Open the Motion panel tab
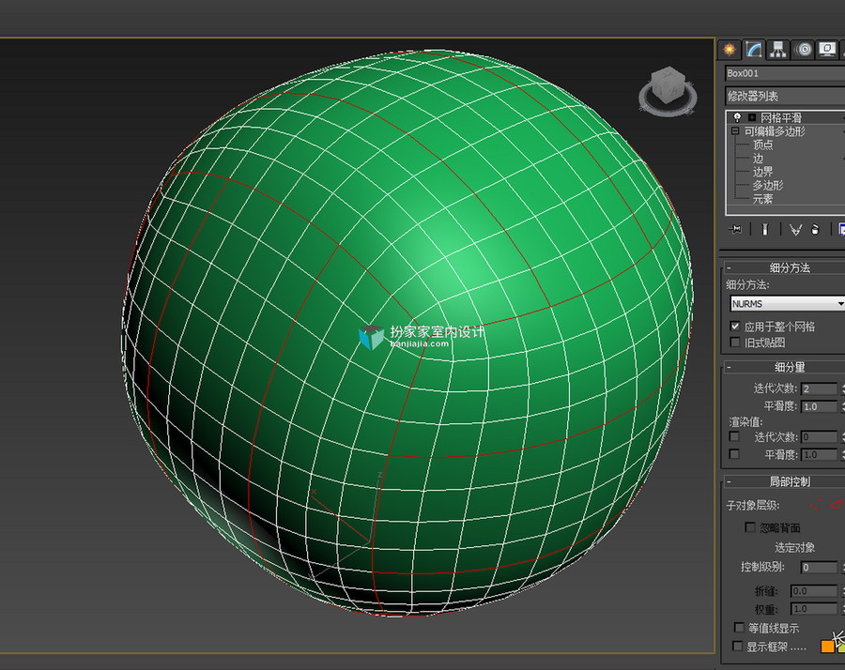 click(x=803, y=50)
